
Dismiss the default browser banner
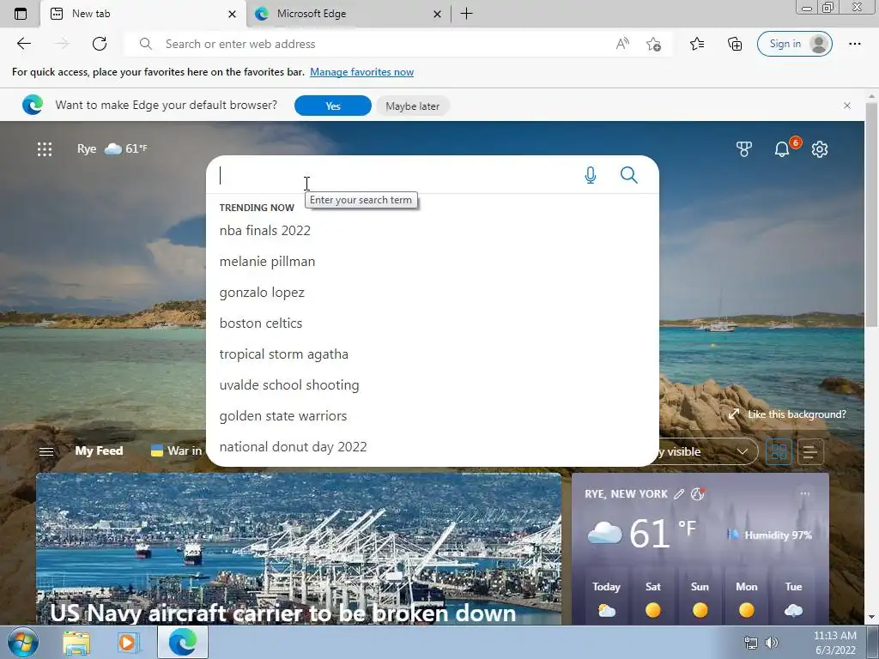coord(847,106)
